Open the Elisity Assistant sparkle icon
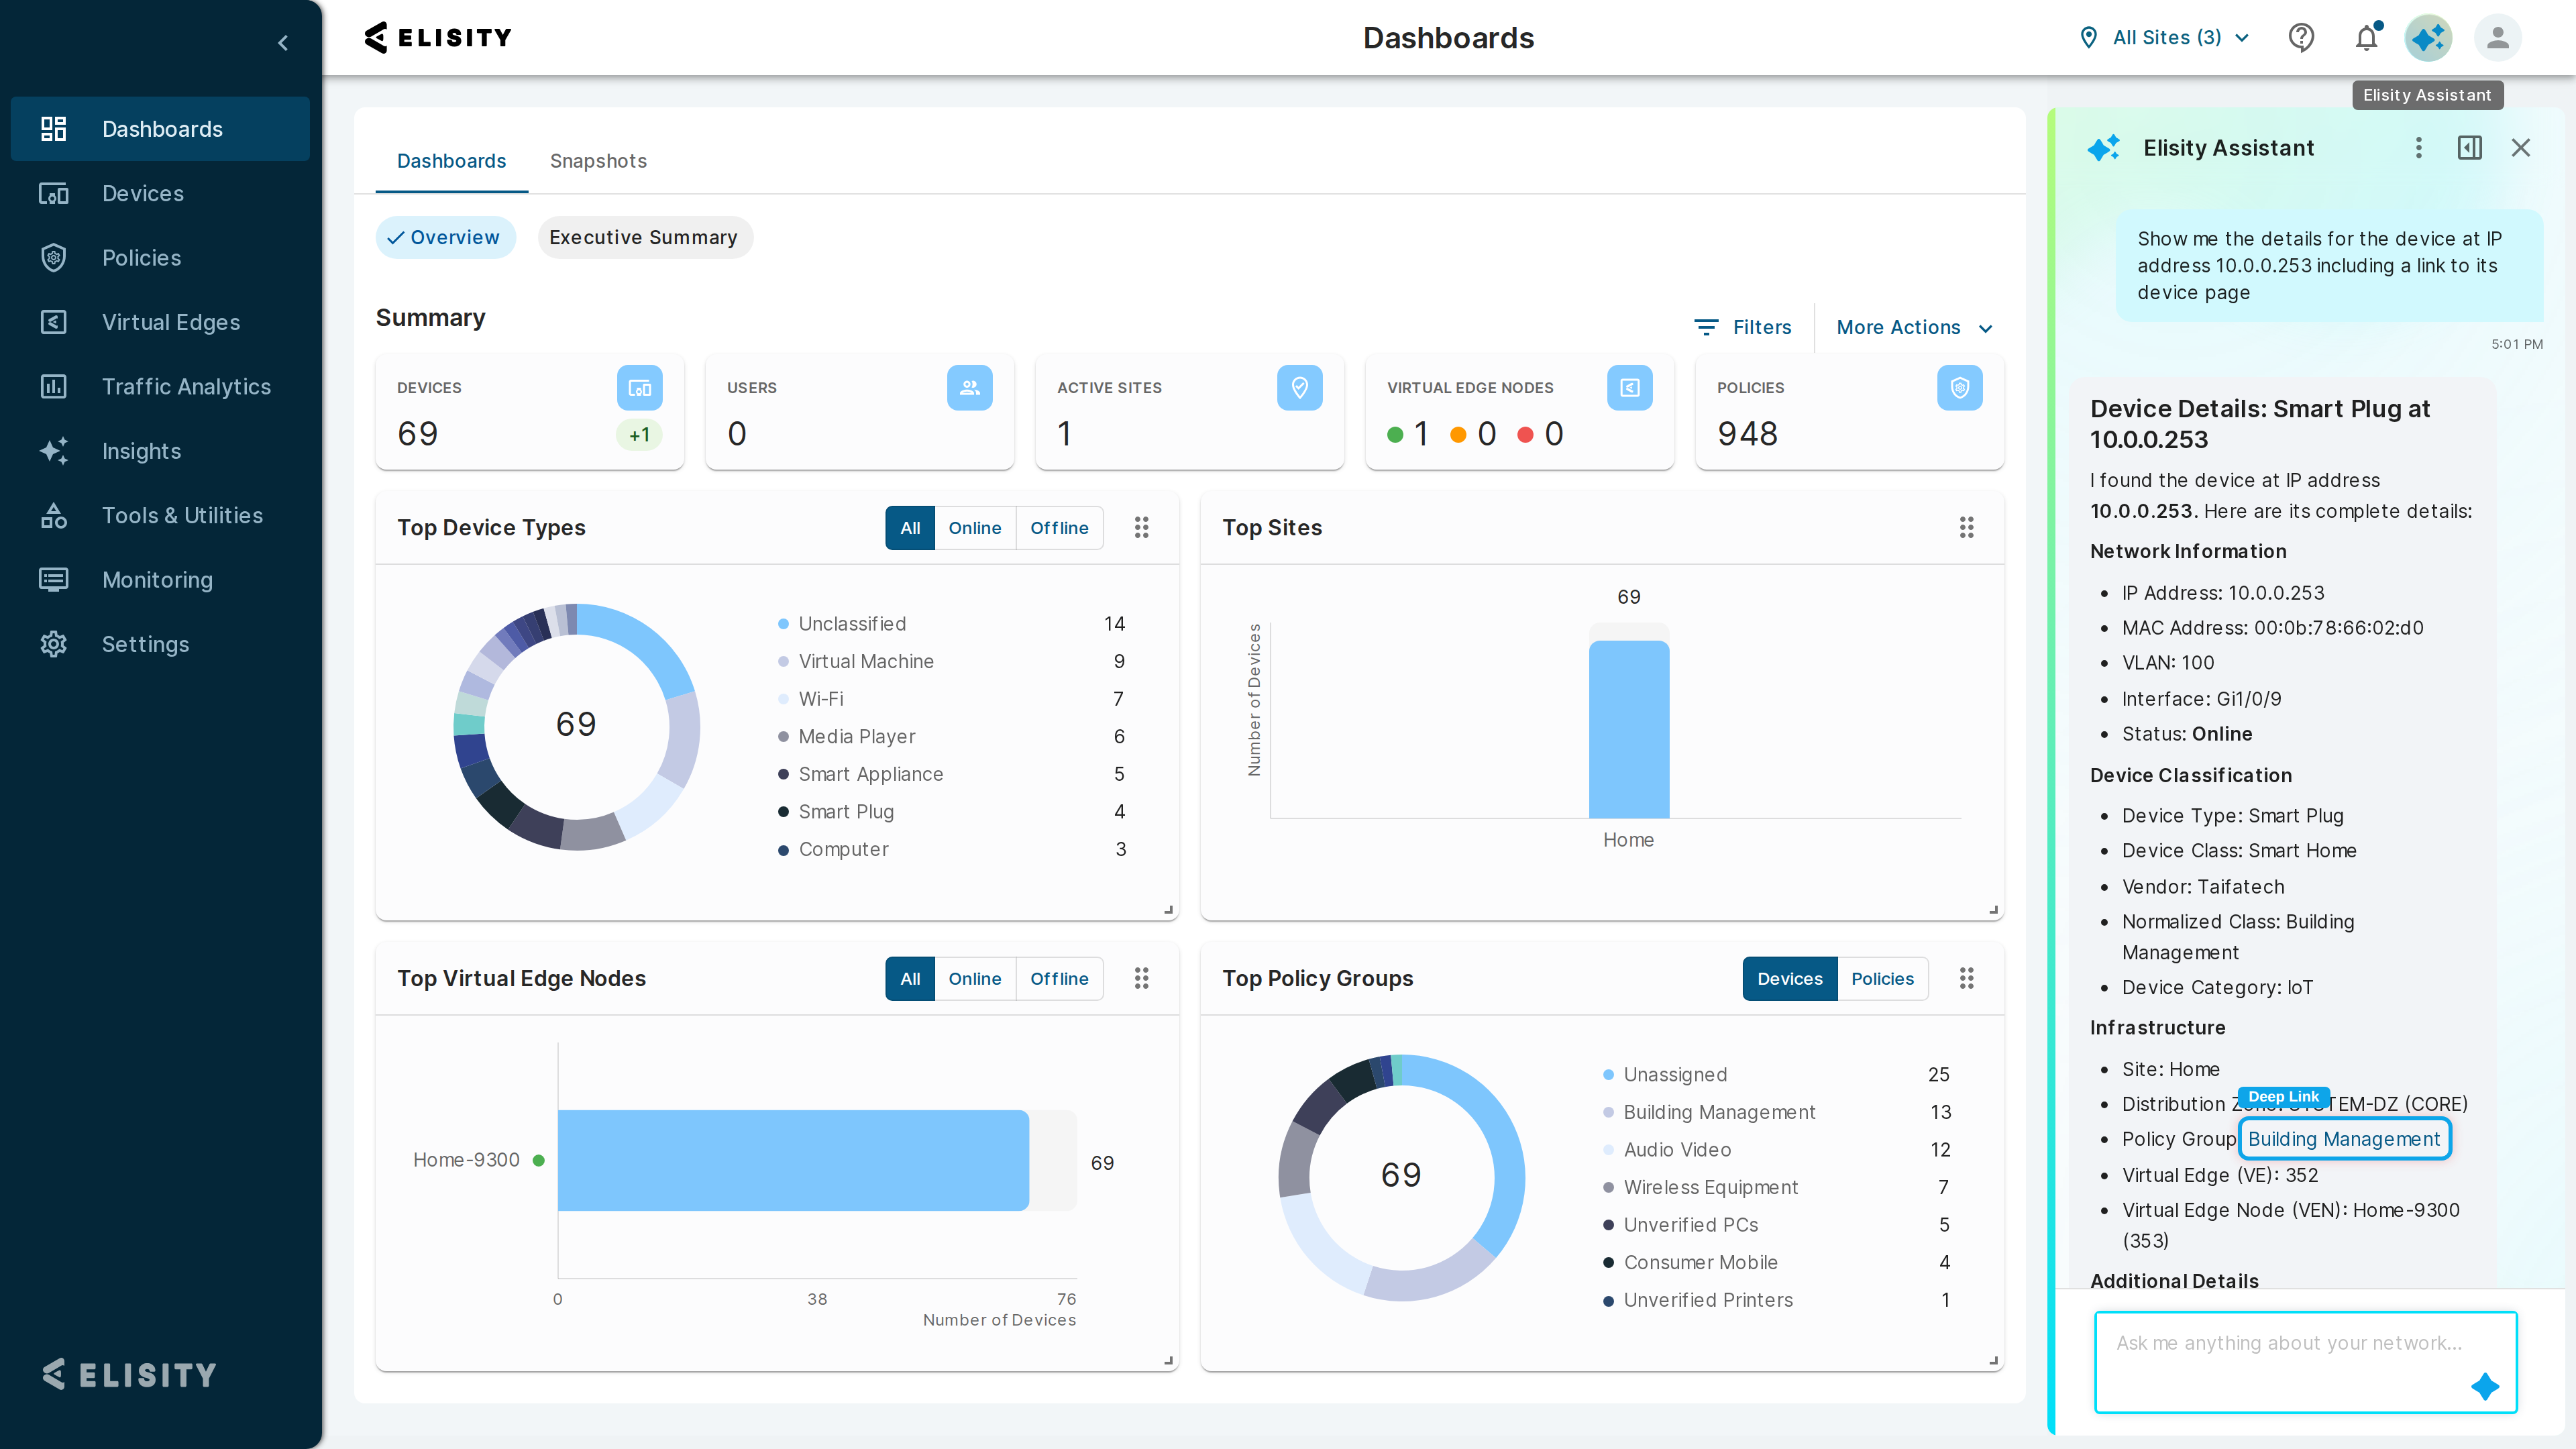 2428,38
